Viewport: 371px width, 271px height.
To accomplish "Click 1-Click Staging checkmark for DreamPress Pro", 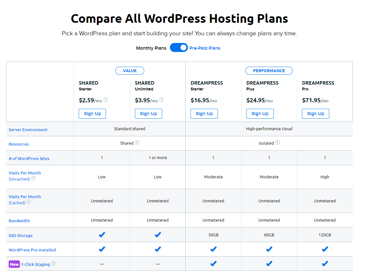I will 325,263.
